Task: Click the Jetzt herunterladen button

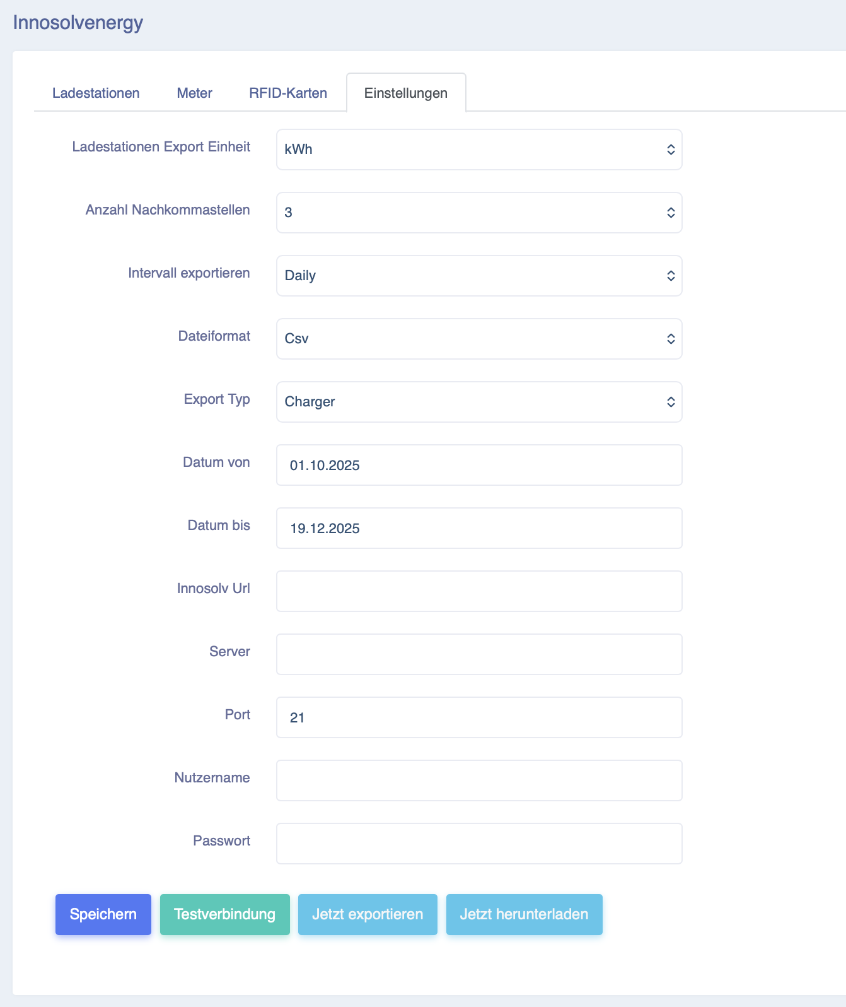Action: (524, 914)
